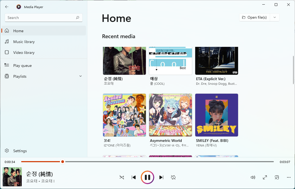Open Settings in the sidebar

pyautogui.click(x=20, y=151)
